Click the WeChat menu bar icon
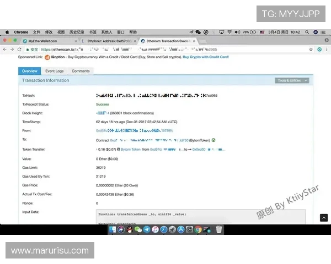This screenshot has height=264, width=331. click(x=198, y=32)
